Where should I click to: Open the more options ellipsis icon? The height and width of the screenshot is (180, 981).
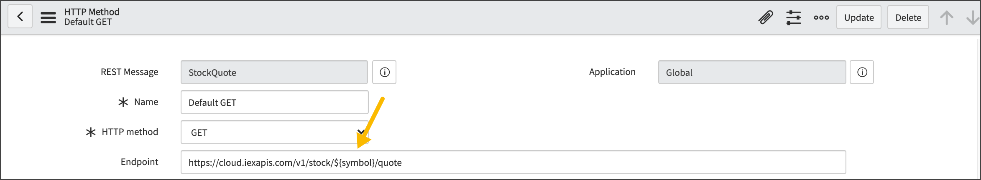click(x=821, y=17)
